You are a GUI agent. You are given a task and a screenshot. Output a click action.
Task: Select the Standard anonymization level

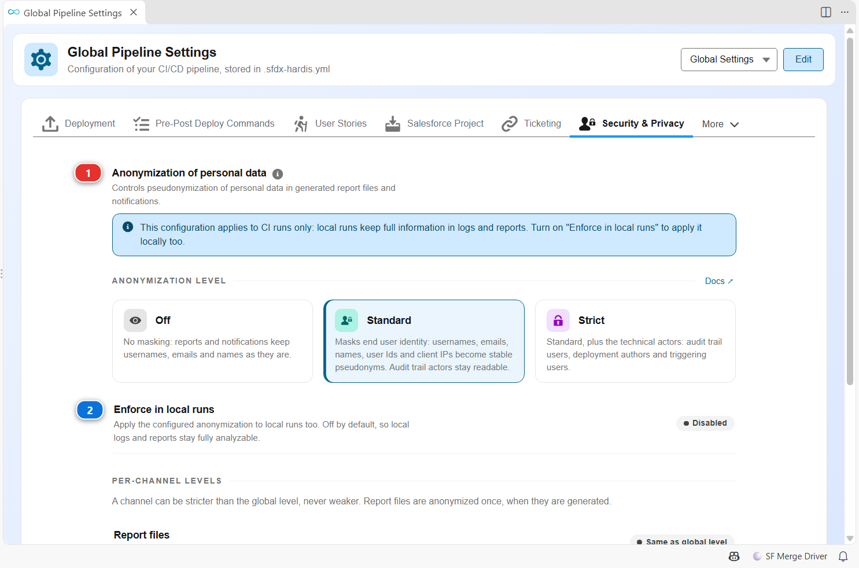tap(424, 341)
